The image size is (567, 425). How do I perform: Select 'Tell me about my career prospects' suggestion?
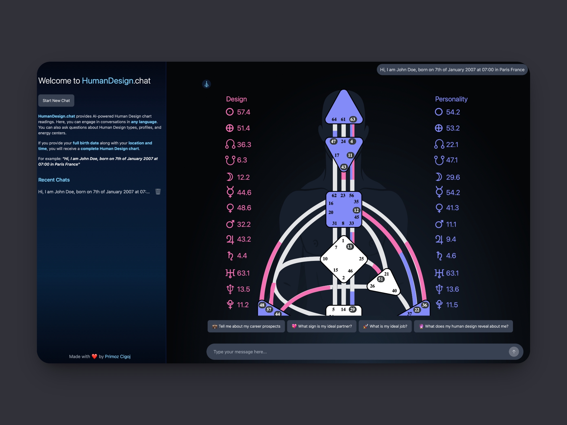(x=246, y=326)
